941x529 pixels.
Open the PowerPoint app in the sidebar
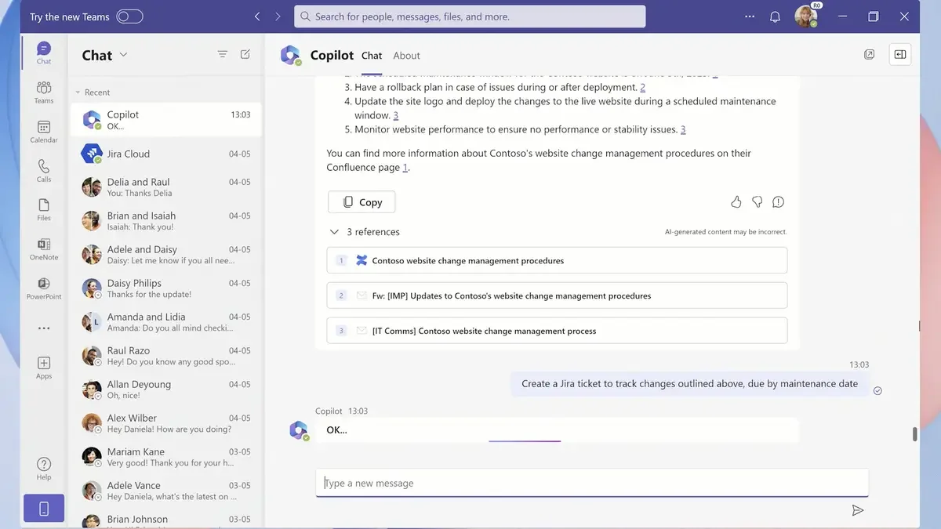(44, 288)
